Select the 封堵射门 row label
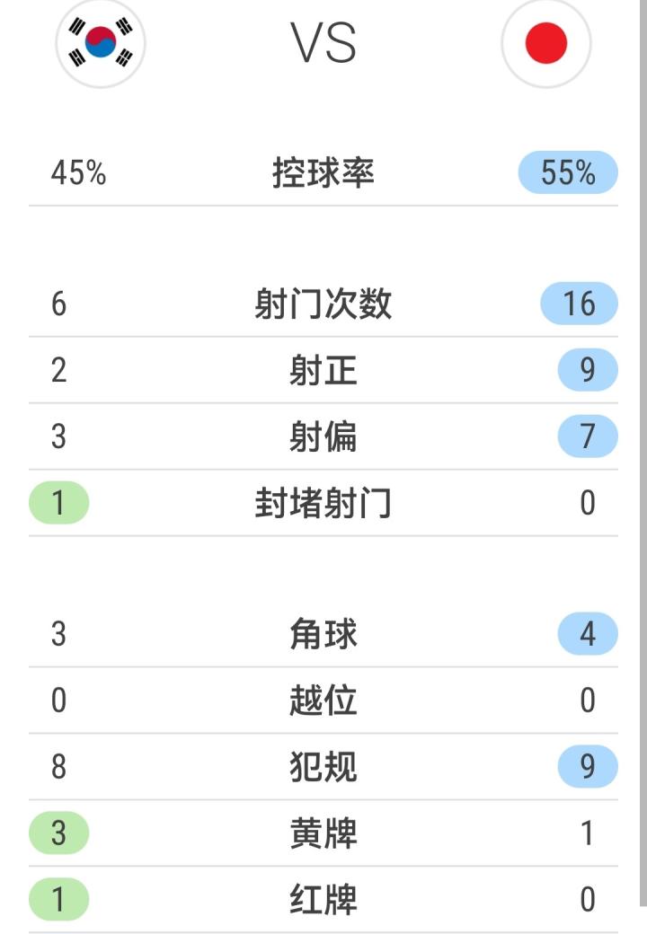The image size is (647, 934). point(323,503)
